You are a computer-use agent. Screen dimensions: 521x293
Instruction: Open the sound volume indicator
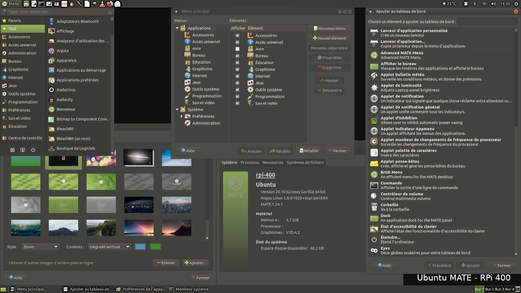tap(493, 4)
